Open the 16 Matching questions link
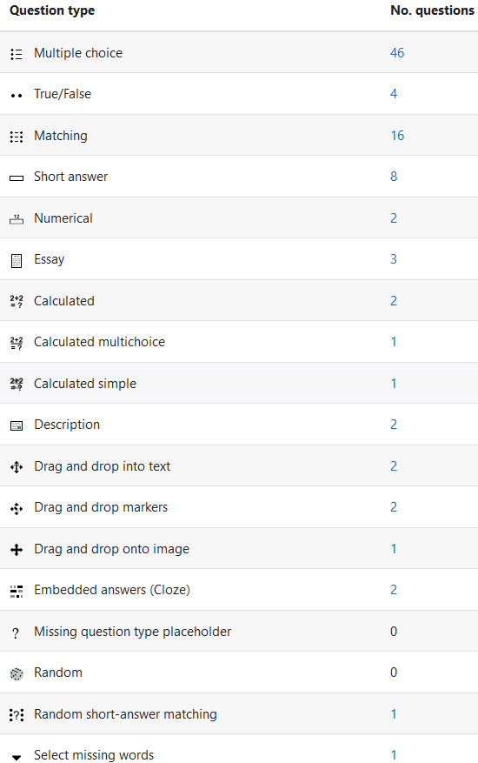 [397, 135]
